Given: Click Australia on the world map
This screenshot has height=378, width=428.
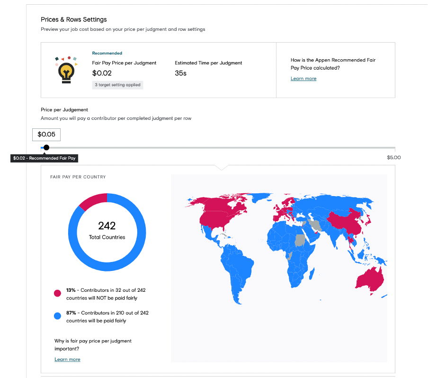Looking at the screenshot, I should pyautogui.click(x=370, y=280).
